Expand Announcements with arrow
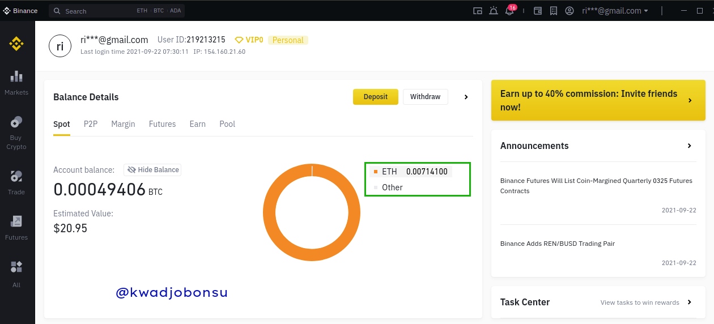 point(690,146)
